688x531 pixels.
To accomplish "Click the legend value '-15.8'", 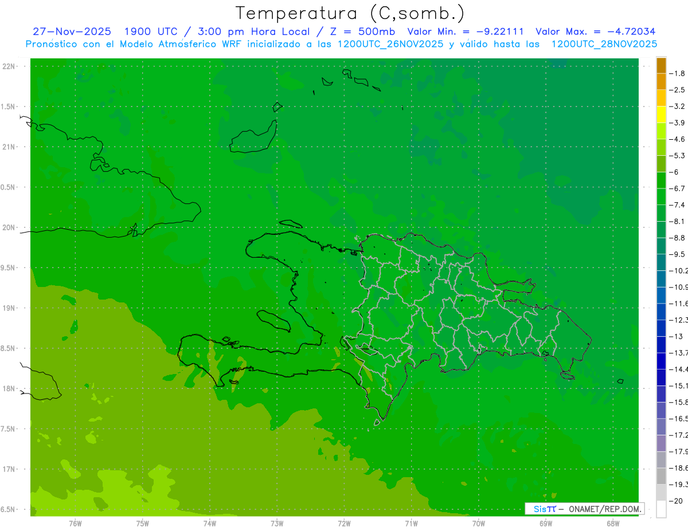I will coord(678,402).
